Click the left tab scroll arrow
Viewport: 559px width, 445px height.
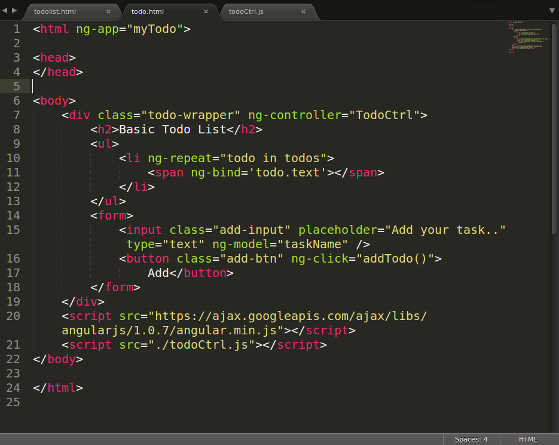(x=5, y=11)
